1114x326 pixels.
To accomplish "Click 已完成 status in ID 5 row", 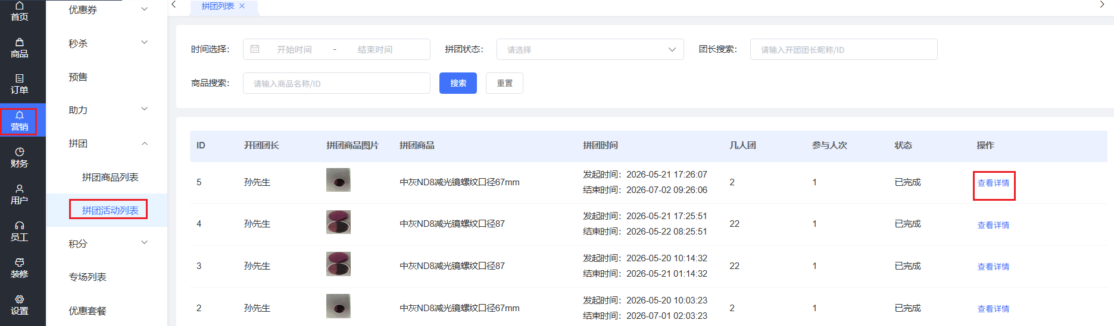I will [x=907, y=182].
